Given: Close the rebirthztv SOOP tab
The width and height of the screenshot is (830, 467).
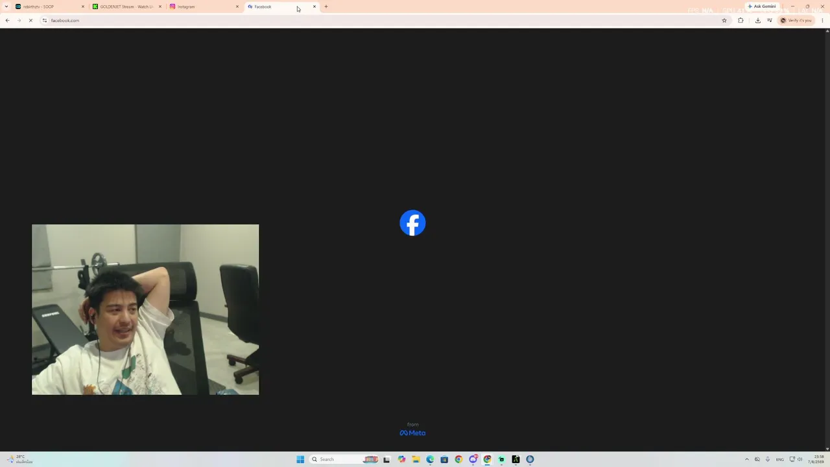Looking at the screenshot, I should click(x=83, y=6).
